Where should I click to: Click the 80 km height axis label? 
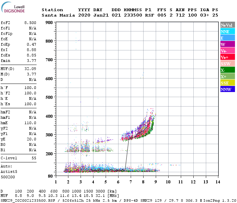50,176
